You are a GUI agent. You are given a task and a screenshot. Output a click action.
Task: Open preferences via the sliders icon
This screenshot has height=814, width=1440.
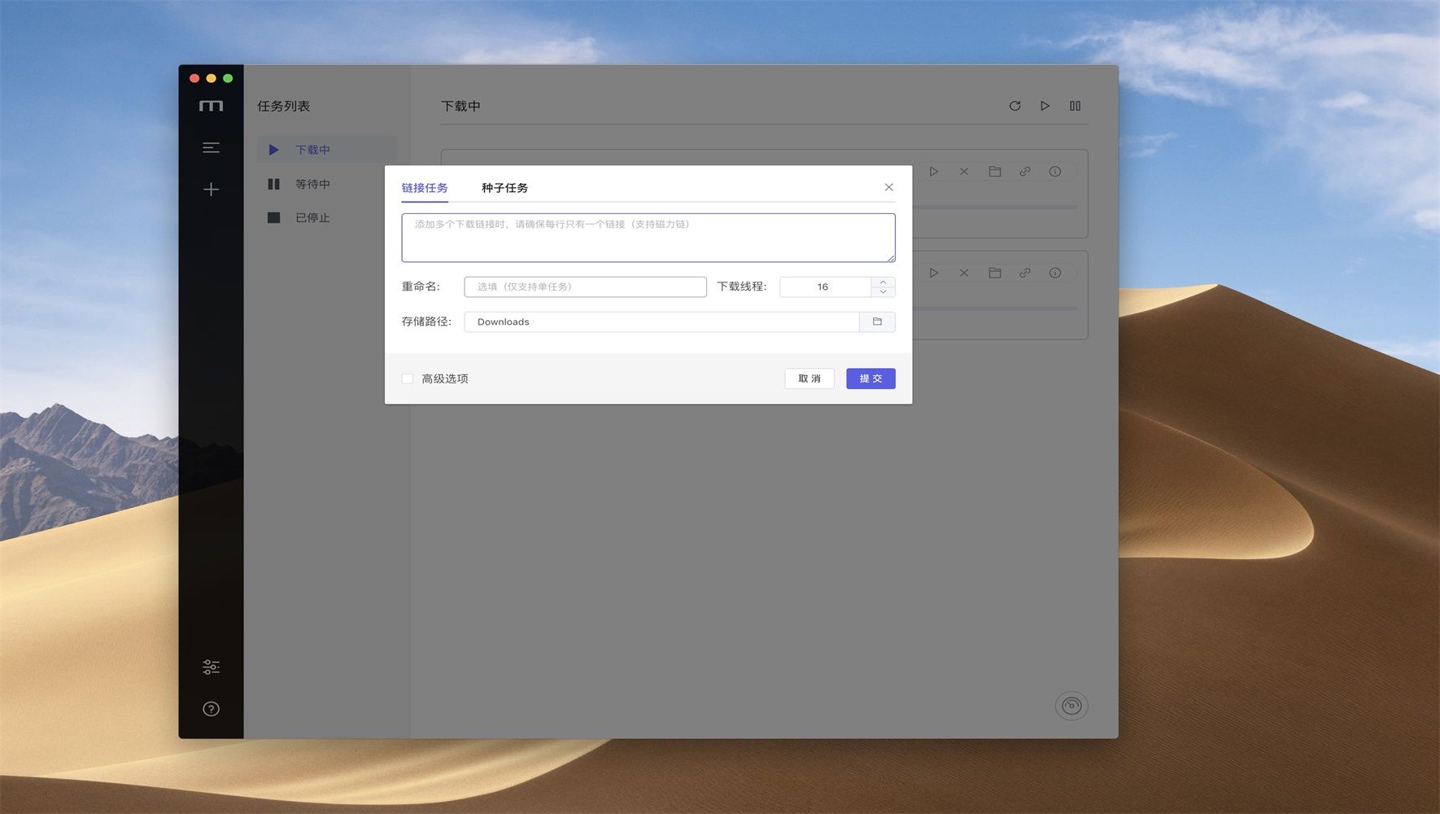(211, 667)
